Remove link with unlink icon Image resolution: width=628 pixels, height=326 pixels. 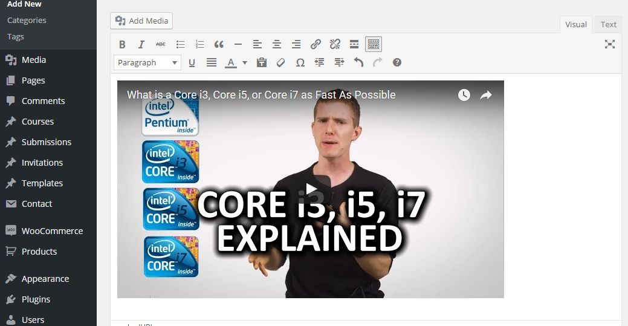(335, 44)
